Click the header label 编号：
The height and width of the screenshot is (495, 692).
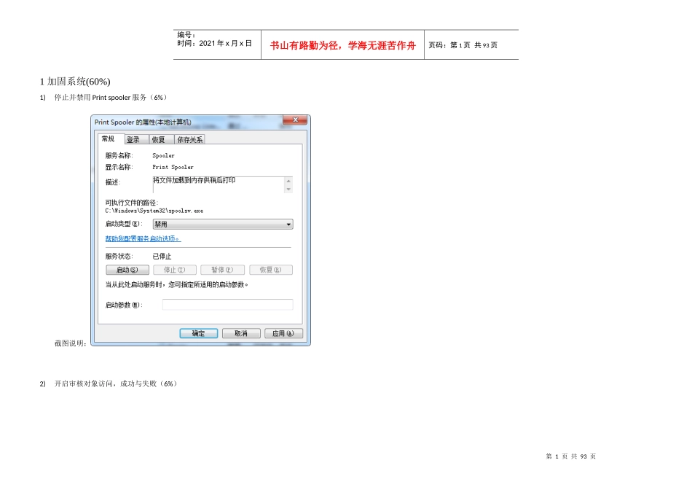click(186, 35)
